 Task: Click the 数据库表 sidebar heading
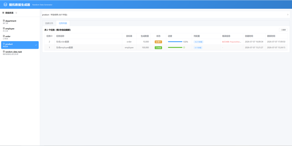9,13
